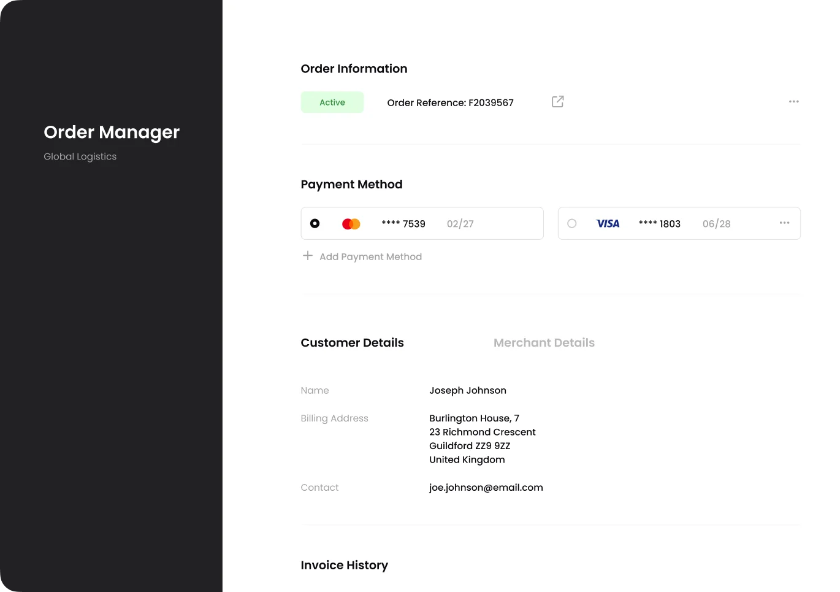
Task: Switch to the Merchant Details tab
Action: (544, 343)
